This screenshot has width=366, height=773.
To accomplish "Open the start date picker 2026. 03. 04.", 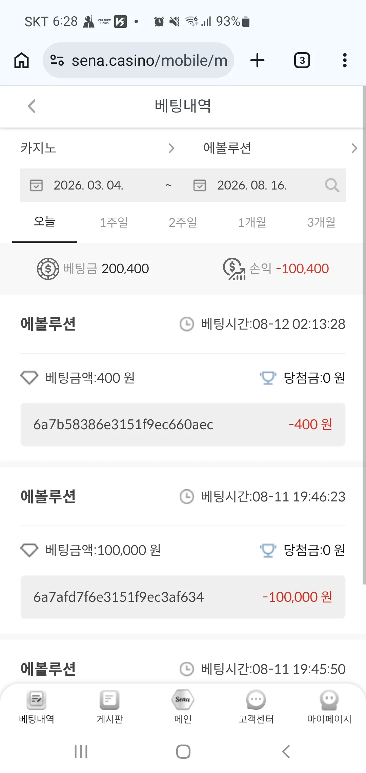I will click(x=88, y=185).
